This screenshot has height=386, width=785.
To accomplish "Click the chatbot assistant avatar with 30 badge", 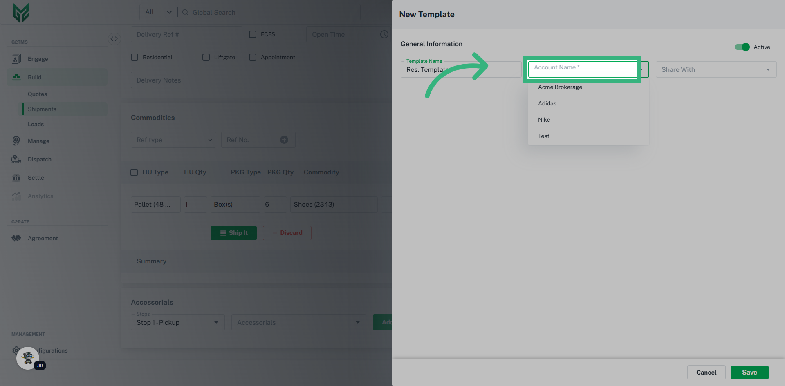I will (27, 358).
